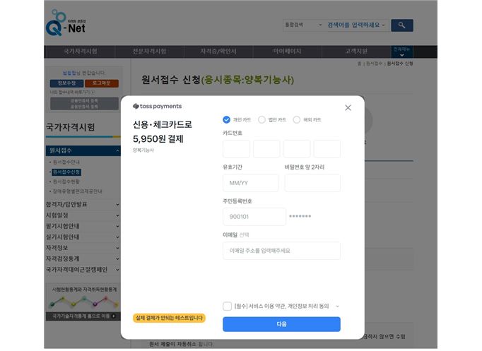Viewport: 482px width, 351px height.
Task: Click the blue 다음 button
Action: click(281, 324)
